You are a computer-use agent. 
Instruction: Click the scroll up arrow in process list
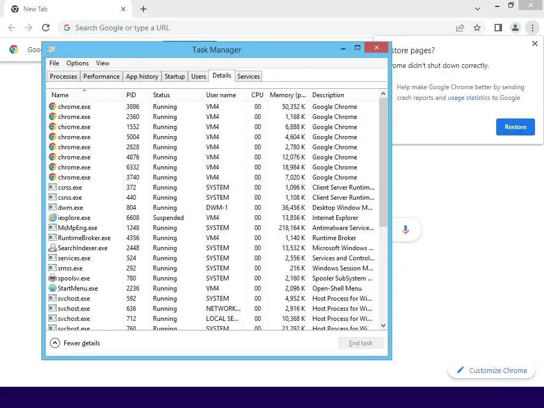point(383,93)
